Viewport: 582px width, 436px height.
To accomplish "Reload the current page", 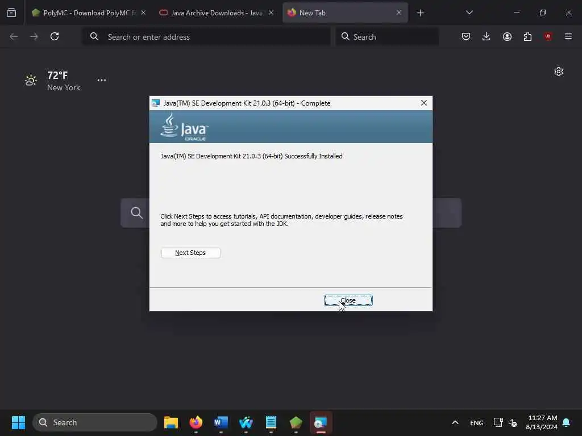I will 55,36.
